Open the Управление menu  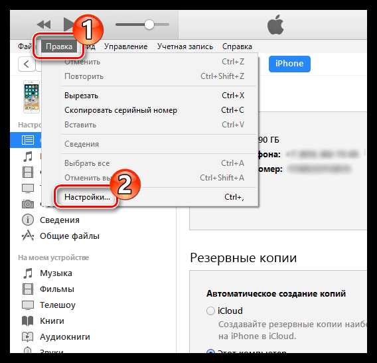pos(125,46)
